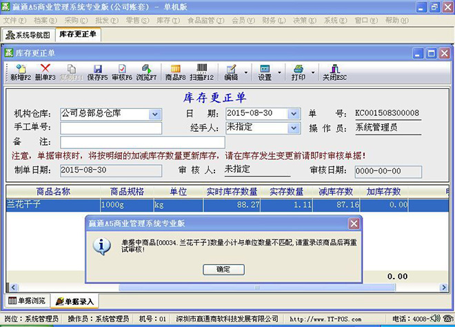The width and height of the screenshot is (455, 327).
Task: Expand the 机构仓库 warehouse dropdown
Action: pyautogui.click(x=155, y=114)
